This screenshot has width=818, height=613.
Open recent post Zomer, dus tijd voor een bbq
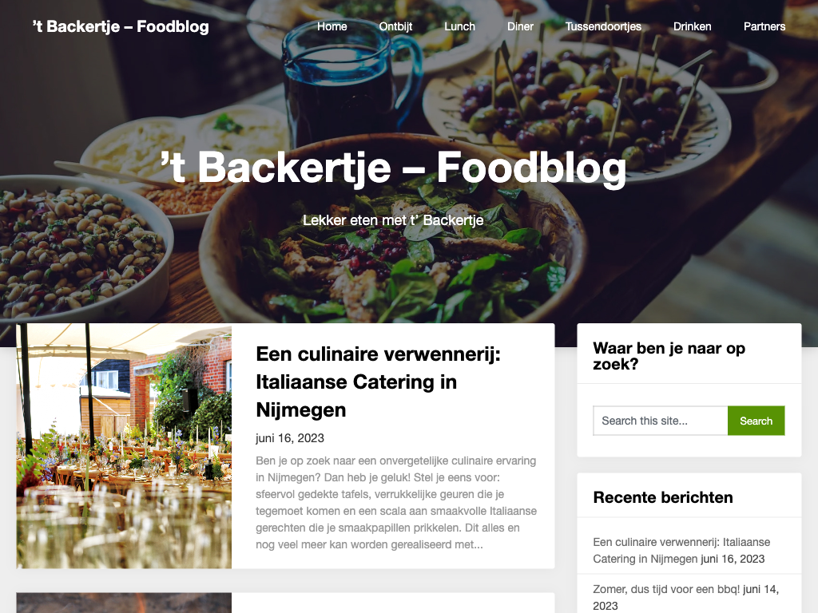666,589
